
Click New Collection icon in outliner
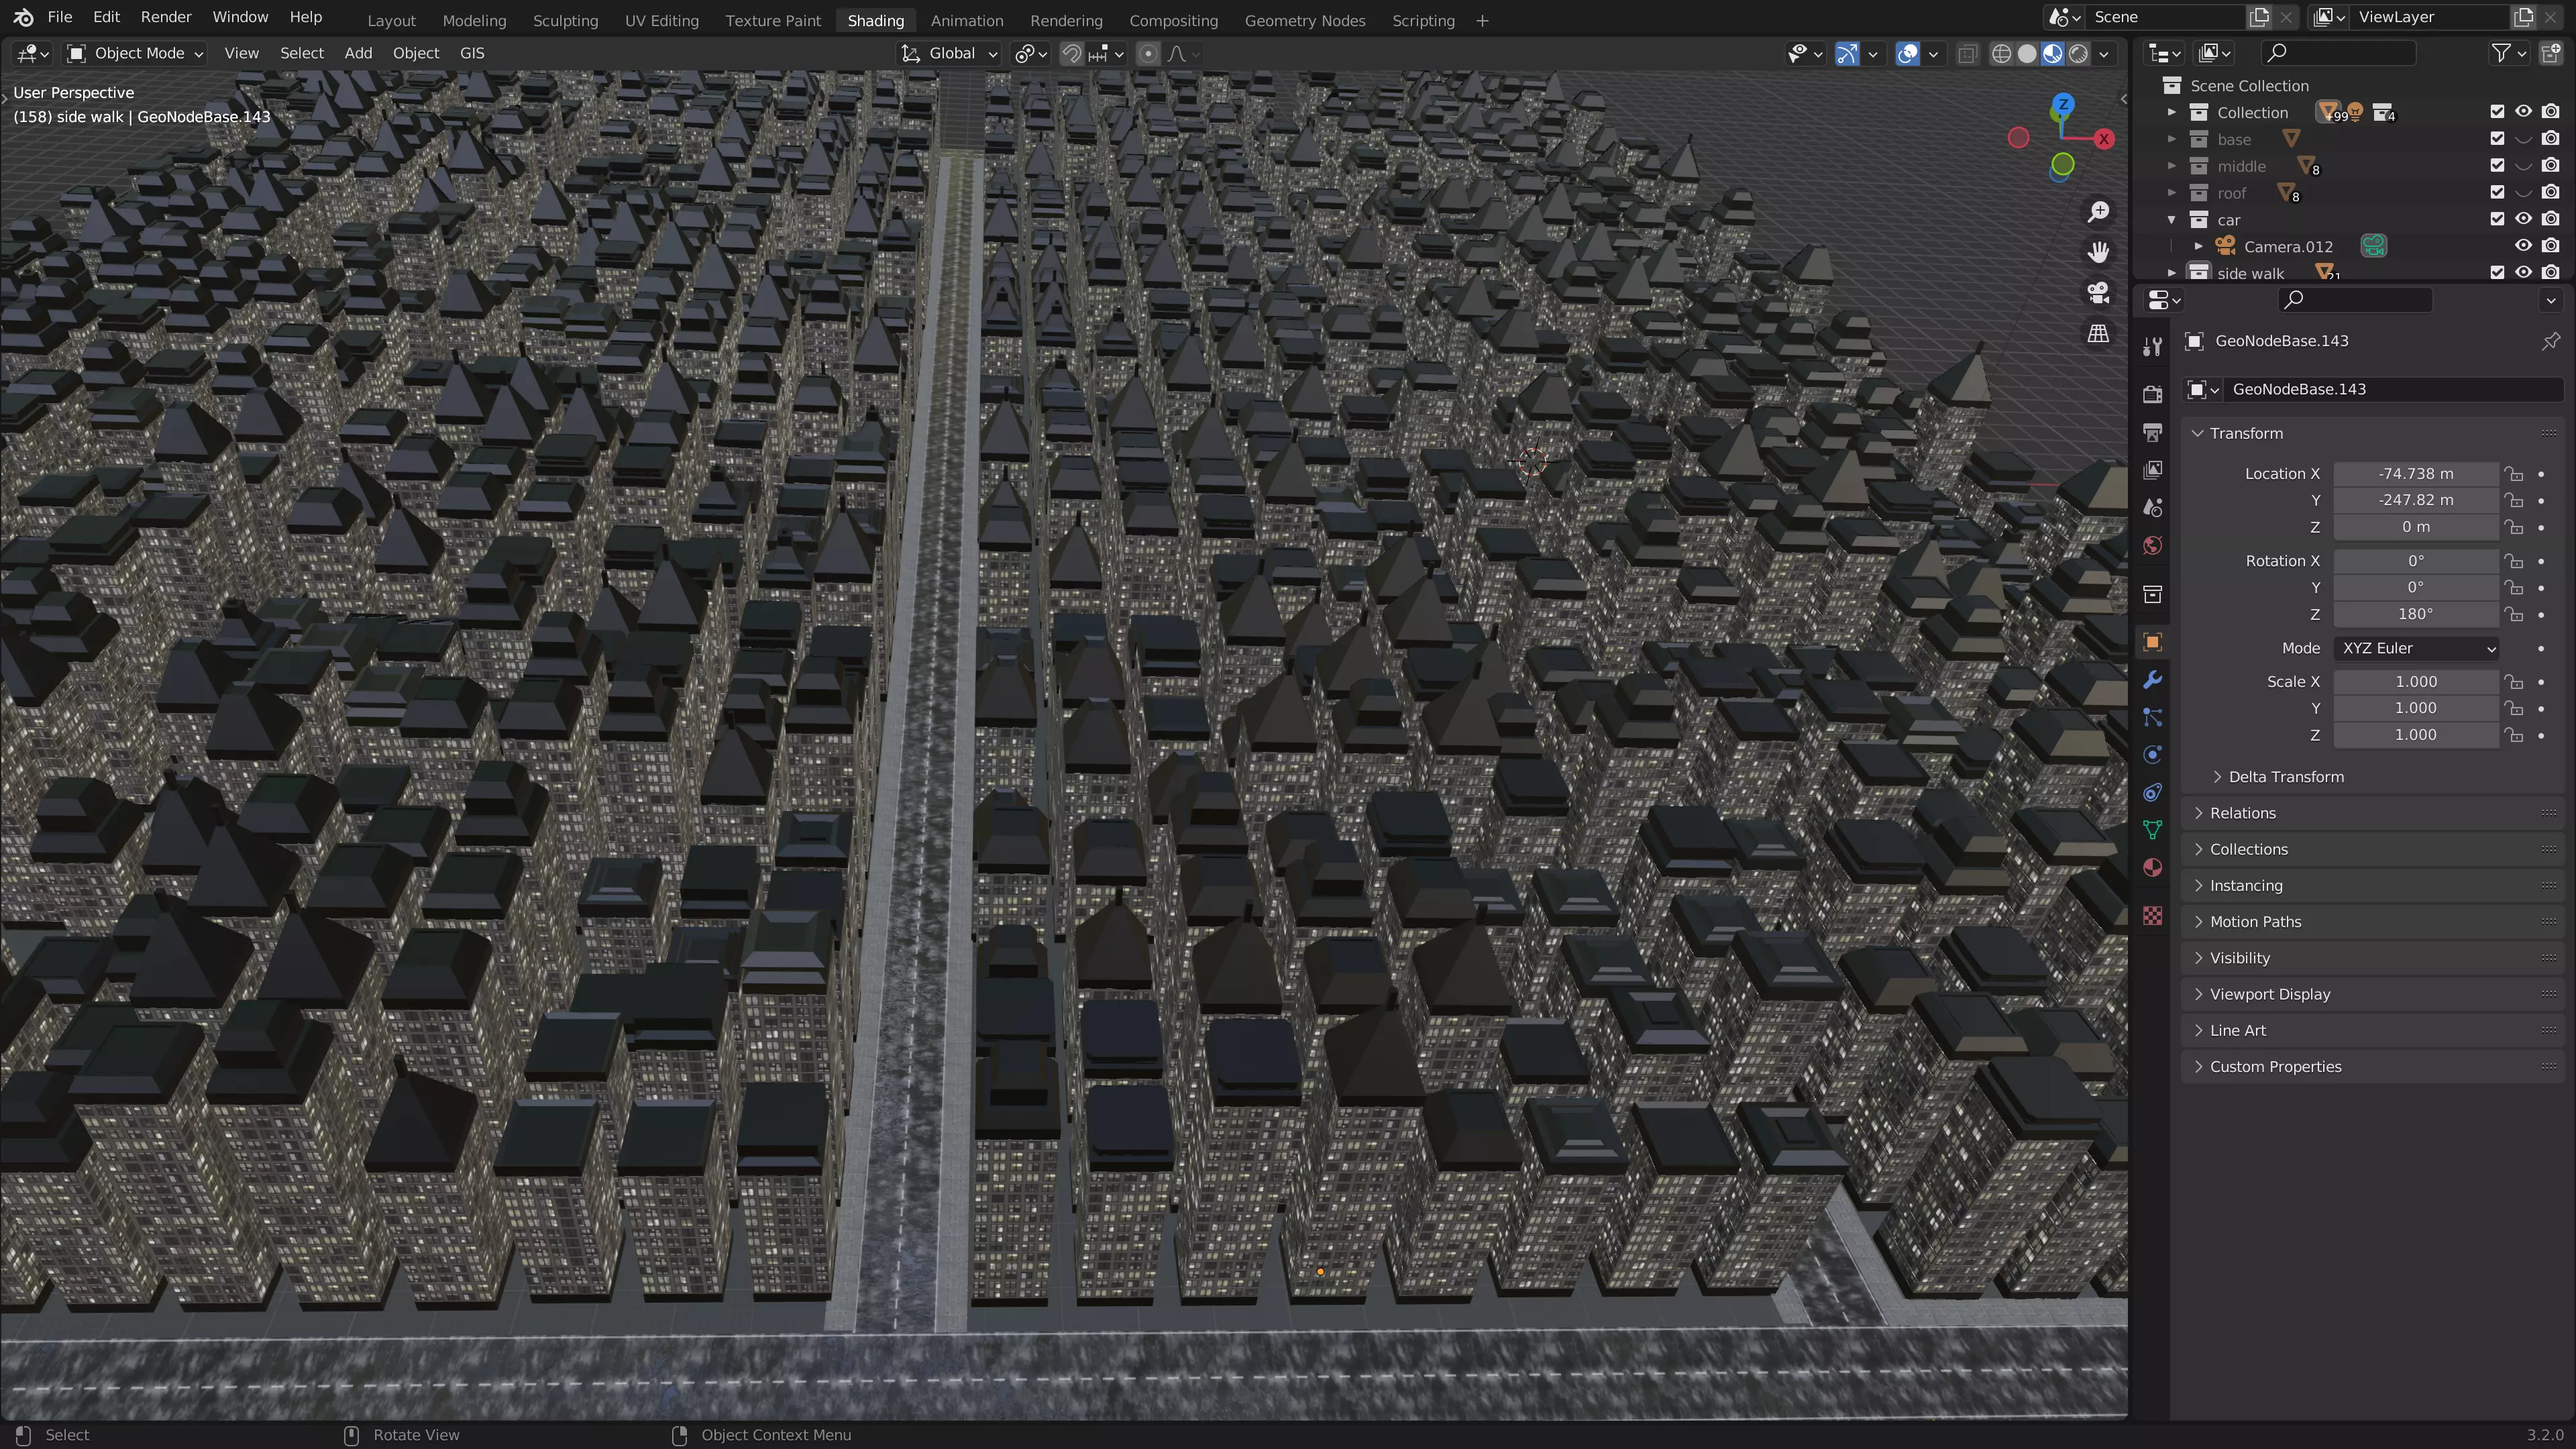tap(2551, 53)
